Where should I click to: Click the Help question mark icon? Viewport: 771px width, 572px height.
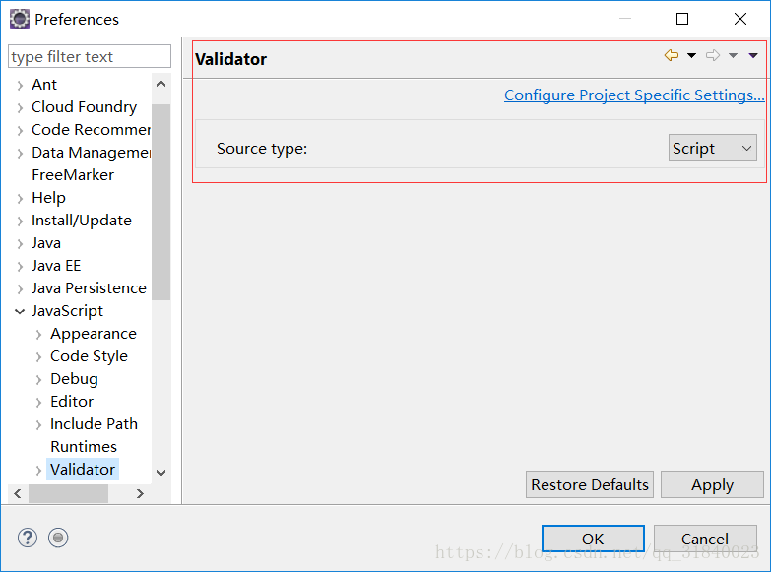coord(28,538)
